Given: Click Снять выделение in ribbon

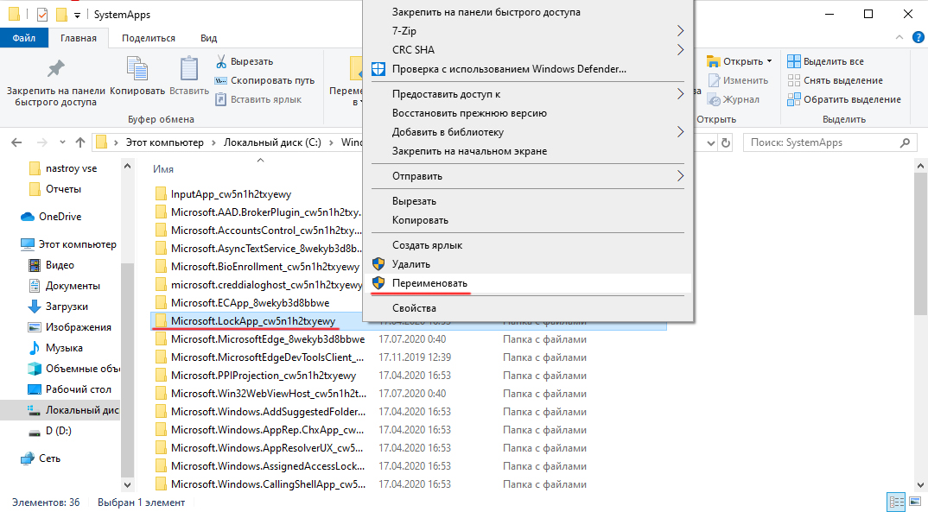Looking at the screenshot, I should (835, 80).
